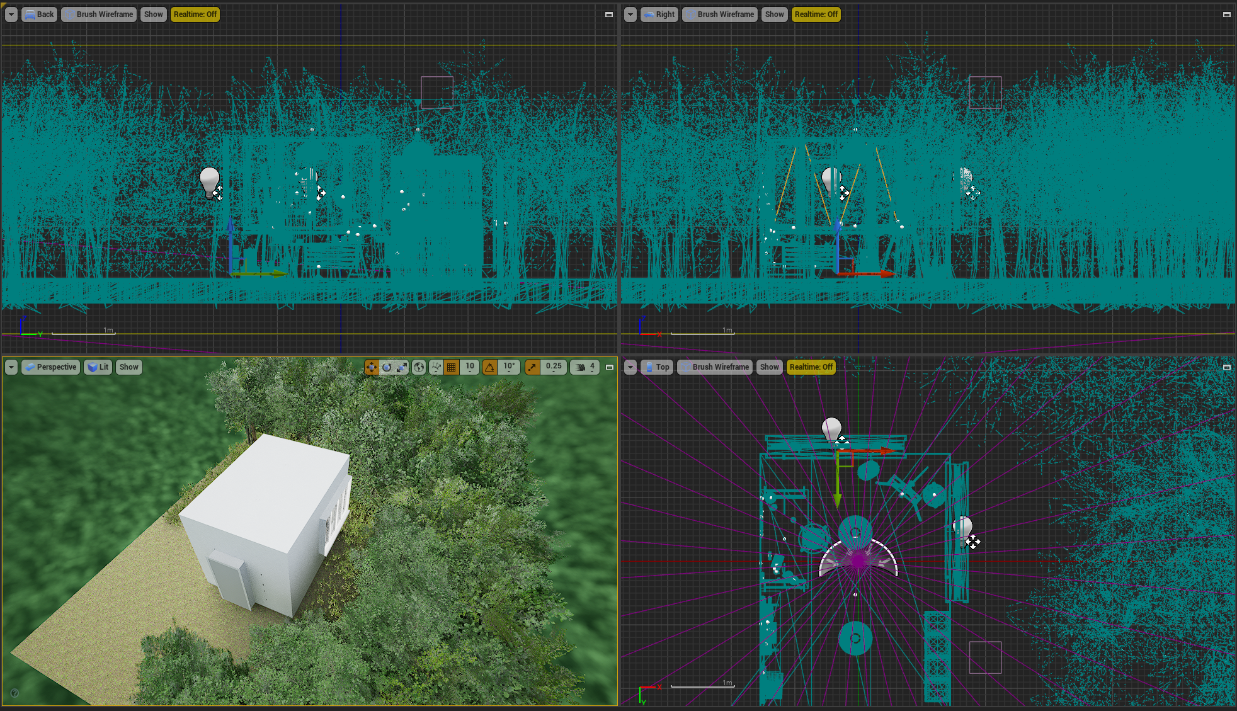Screen dimensions: 1237x711
Task: Open the Lit view mode menu
Action: [x=98, y=367]
